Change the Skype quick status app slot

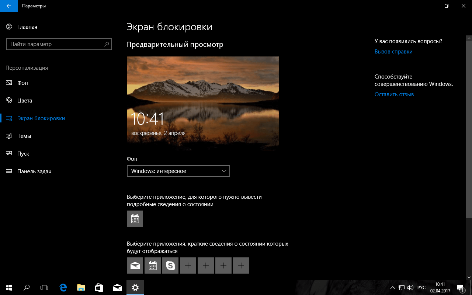tap(170, 265)
